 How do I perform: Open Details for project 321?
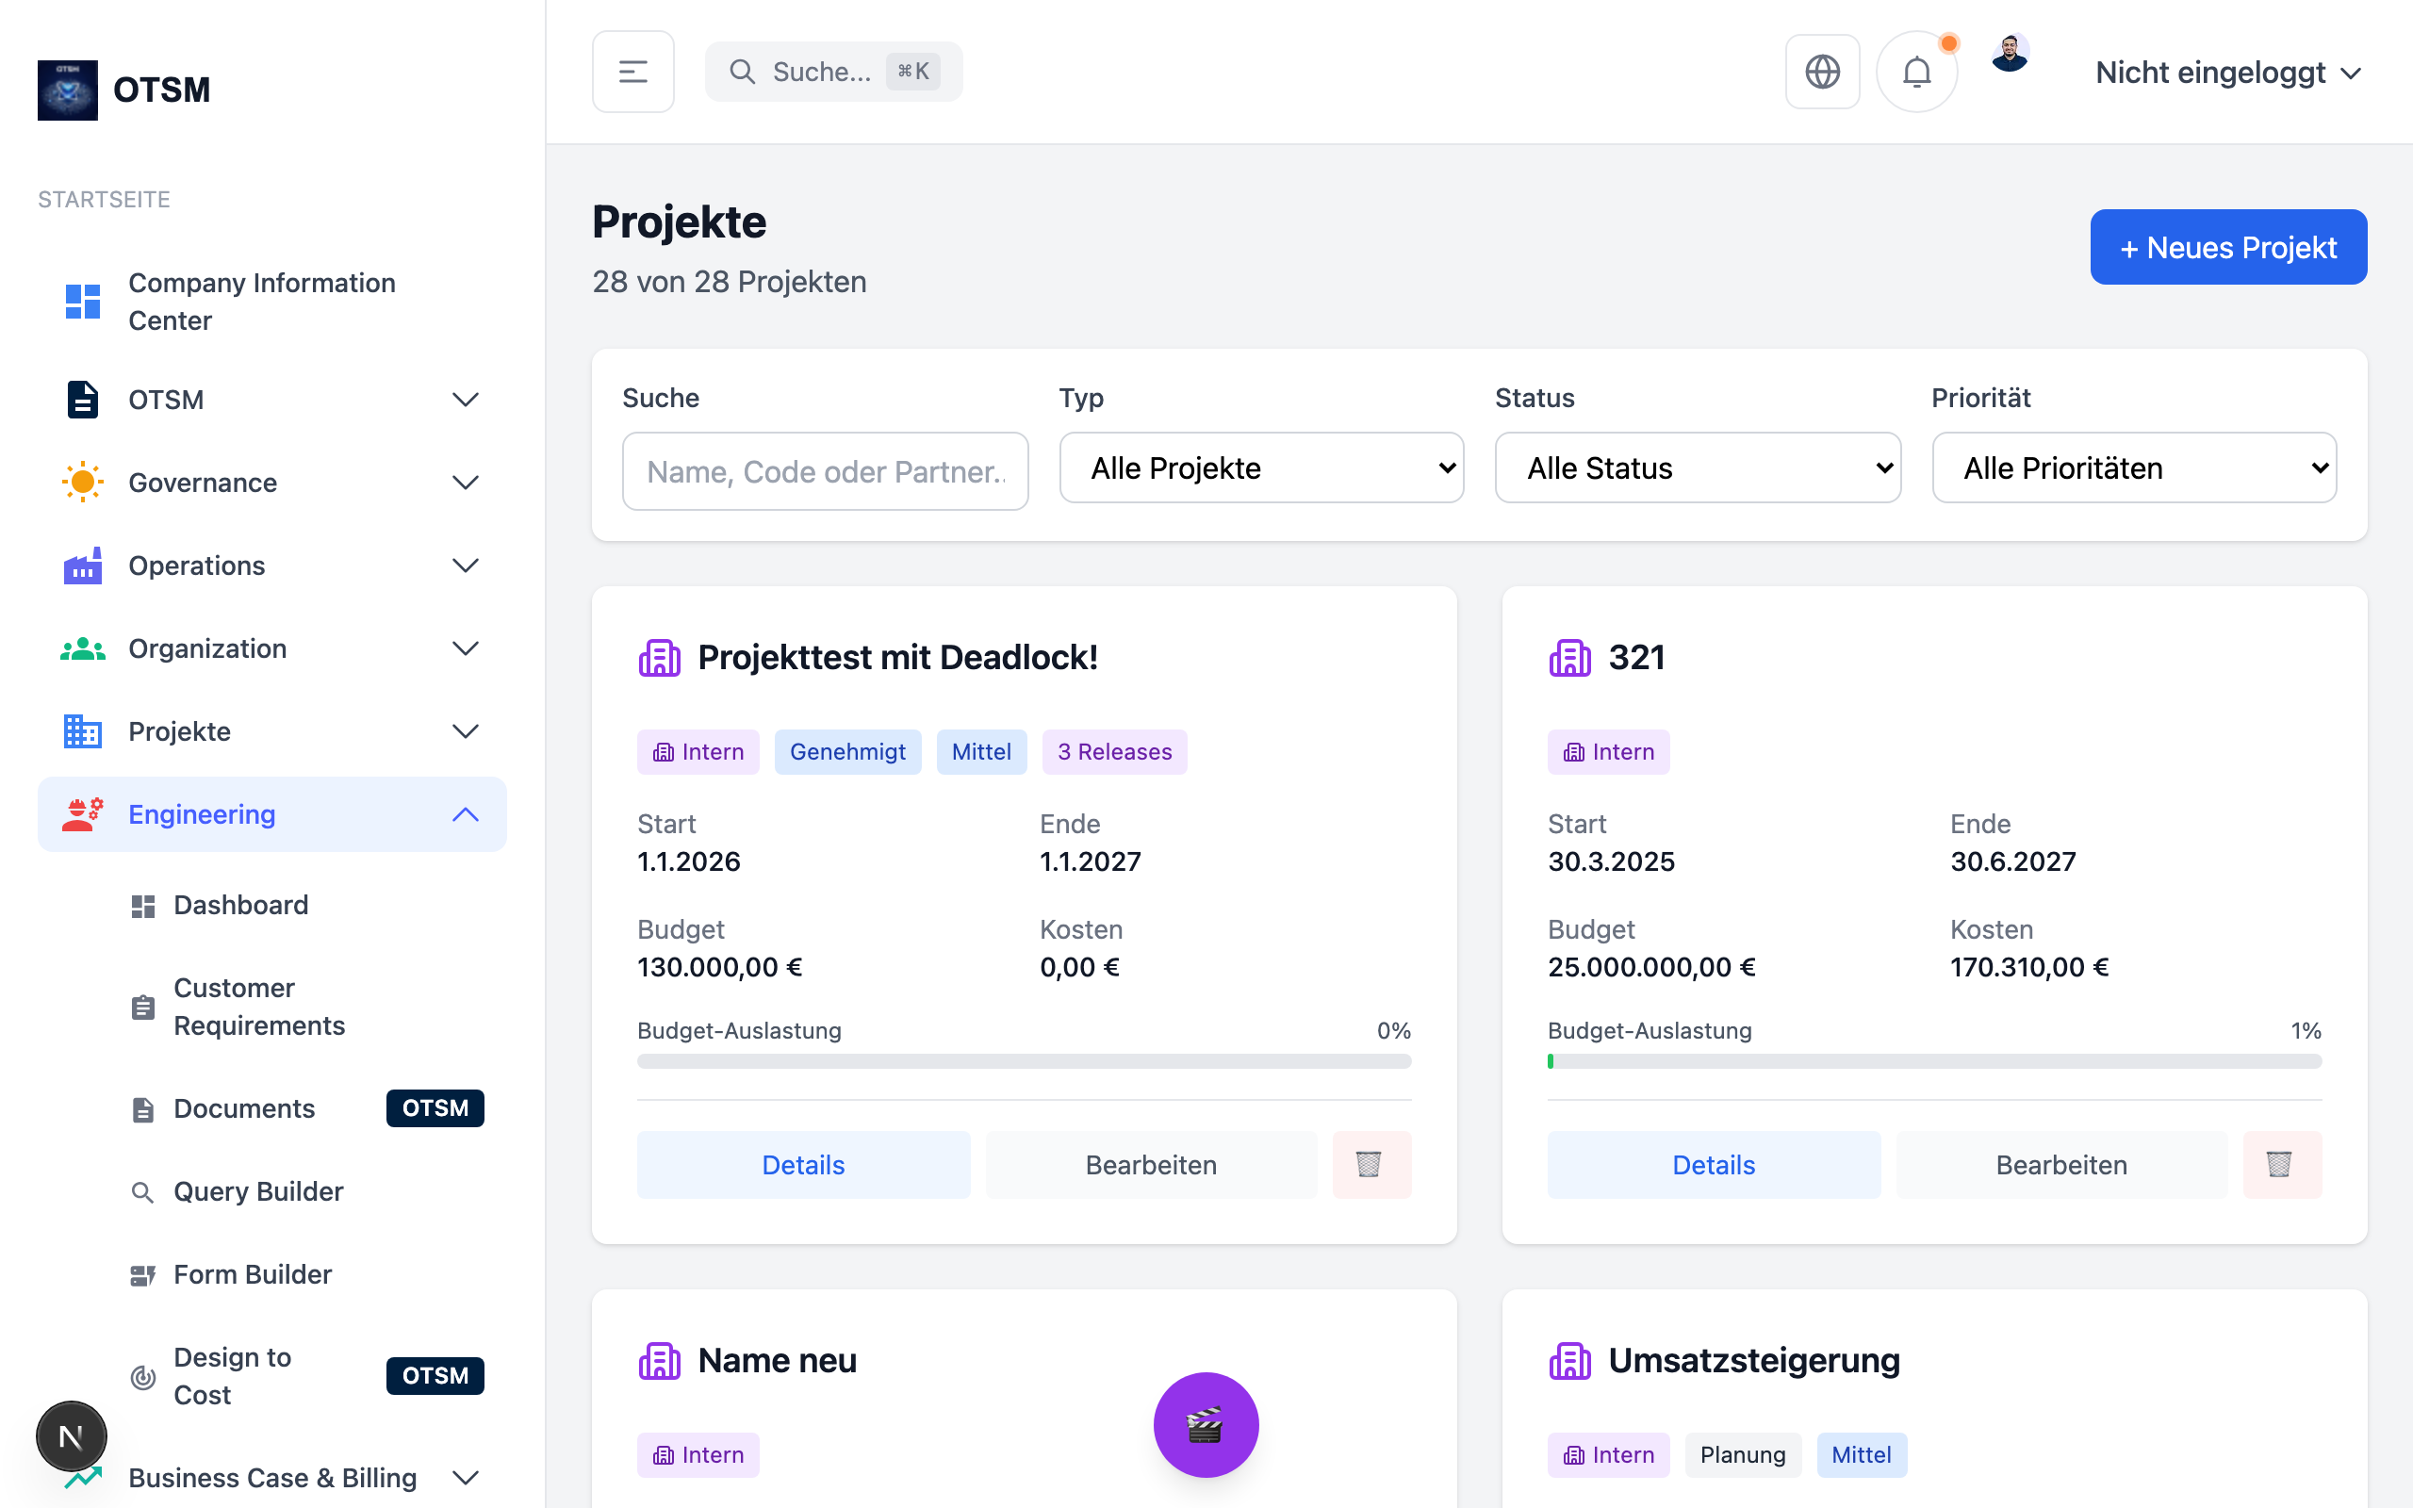pos(1713,1164)
